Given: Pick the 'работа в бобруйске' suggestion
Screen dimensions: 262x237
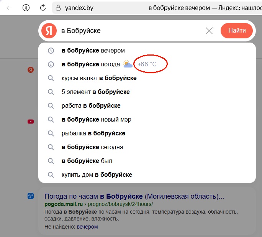Looking at the screenshot, I should pyautogui.click(x=91, y=106).
